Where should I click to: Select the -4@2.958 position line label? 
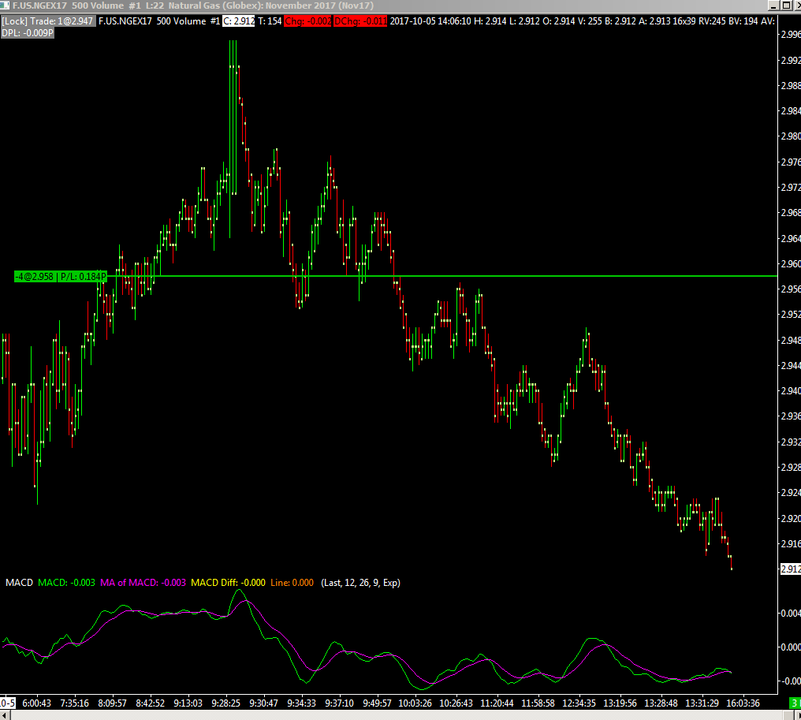pyautogui.click(x=34, y=277)
